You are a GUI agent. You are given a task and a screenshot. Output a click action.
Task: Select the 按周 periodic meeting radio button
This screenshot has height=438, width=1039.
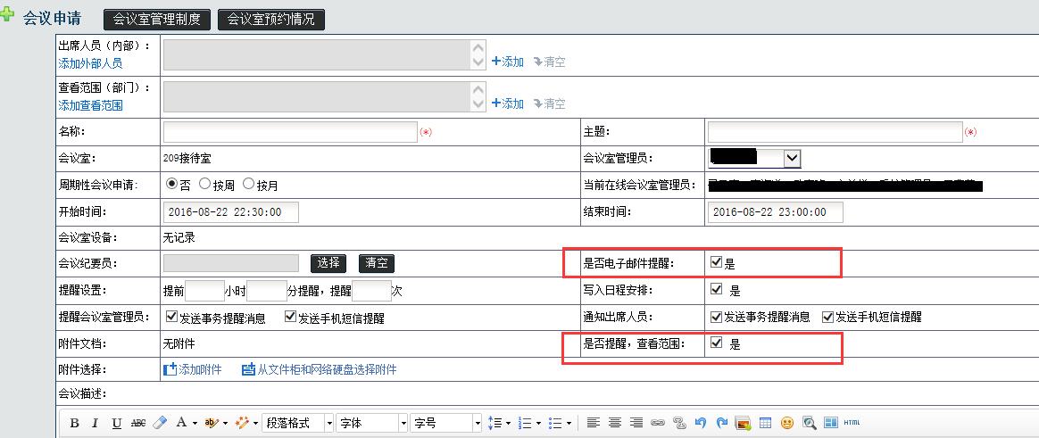click(204, 185)
